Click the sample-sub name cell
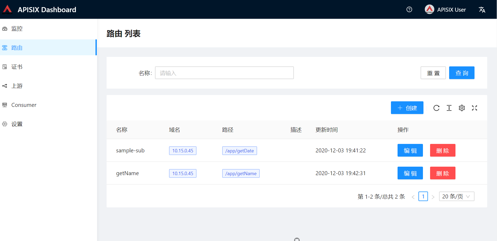The height and width of the screenshot is (241, 497). [x=130, y=151]
